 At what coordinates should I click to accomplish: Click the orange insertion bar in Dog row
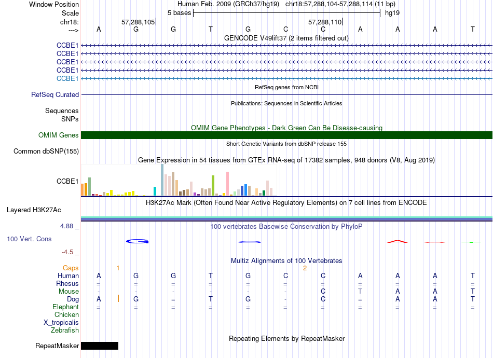tap(118, 299)
